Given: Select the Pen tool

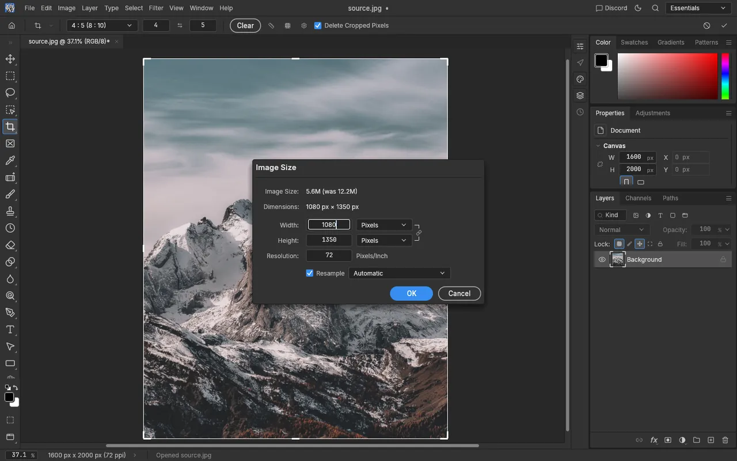Looking at the screenshot, I should pos(10,312).
